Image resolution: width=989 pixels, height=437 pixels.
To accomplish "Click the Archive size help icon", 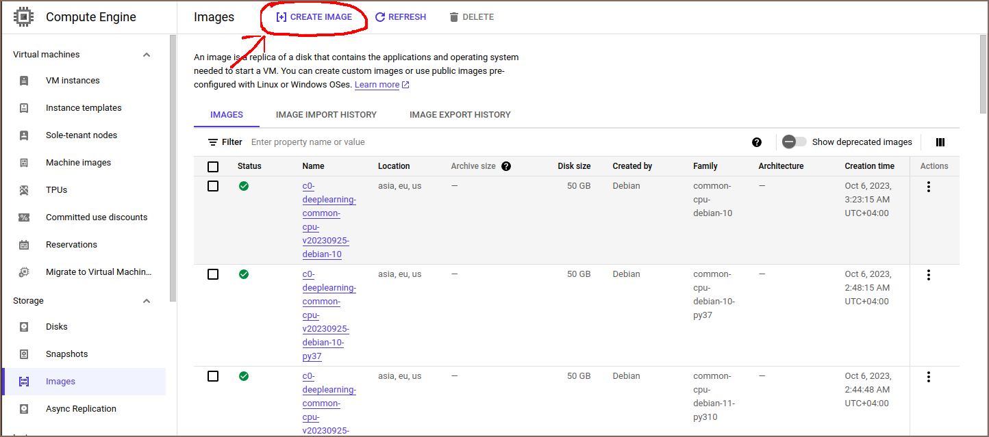I will tap(506, 166).
